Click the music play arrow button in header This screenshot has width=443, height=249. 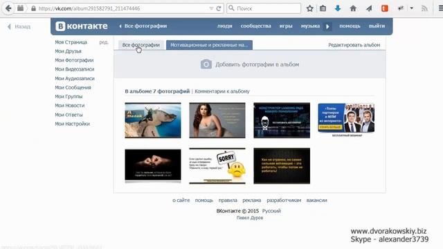coord(327,26)
